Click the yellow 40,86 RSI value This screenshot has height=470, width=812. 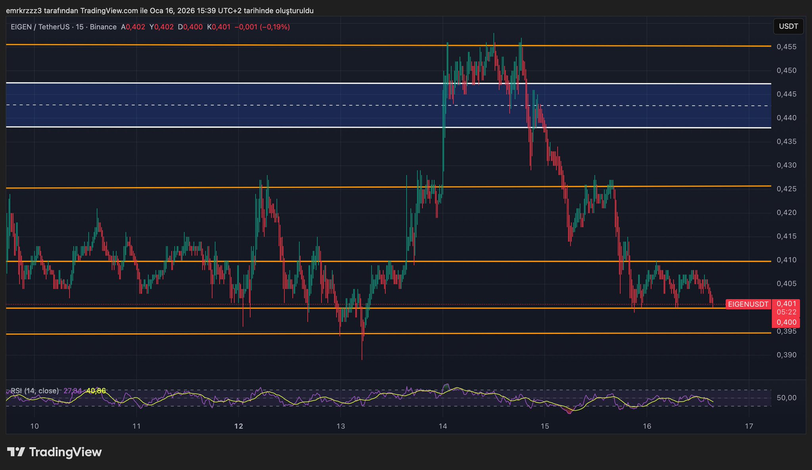tap(96, 391)
